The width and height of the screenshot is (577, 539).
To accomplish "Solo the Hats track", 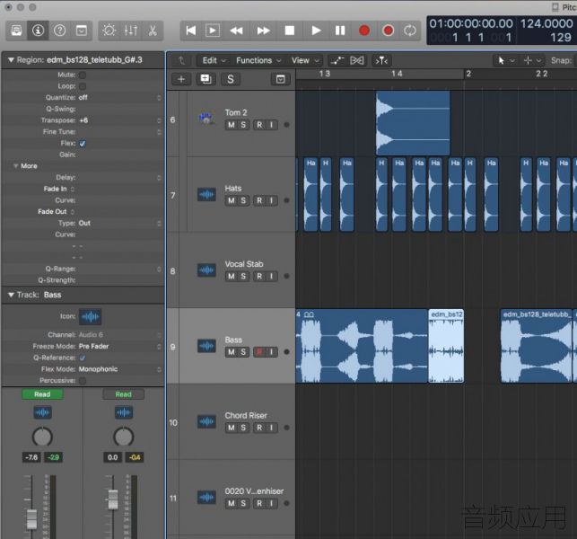I will tap(243, 200).
